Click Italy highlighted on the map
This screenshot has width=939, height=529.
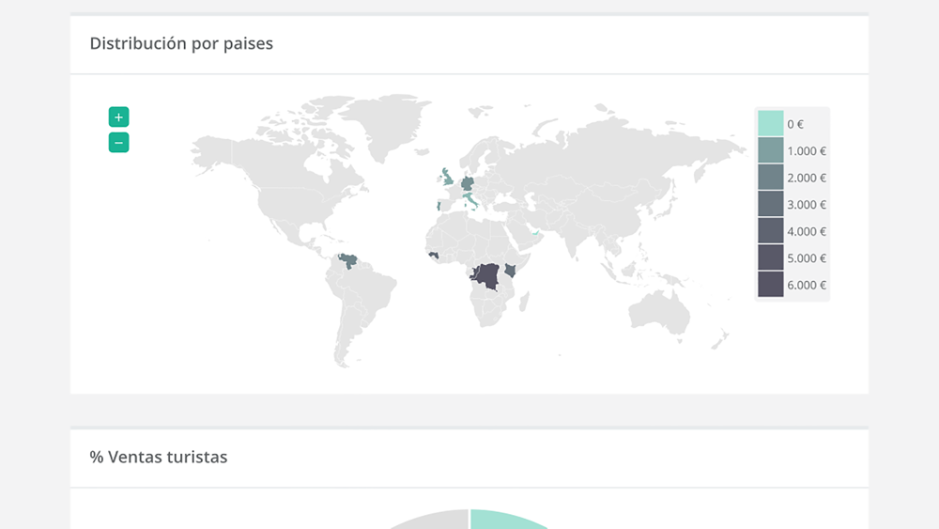pos(470,199)
